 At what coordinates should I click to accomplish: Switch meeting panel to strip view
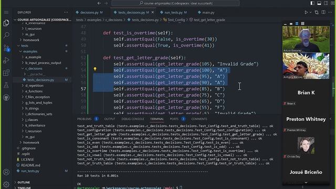pos(297,23)
